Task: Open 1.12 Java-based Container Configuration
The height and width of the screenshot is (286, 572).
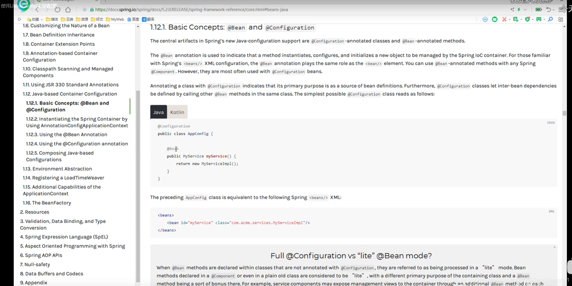Action: click(x=70, y=94)
